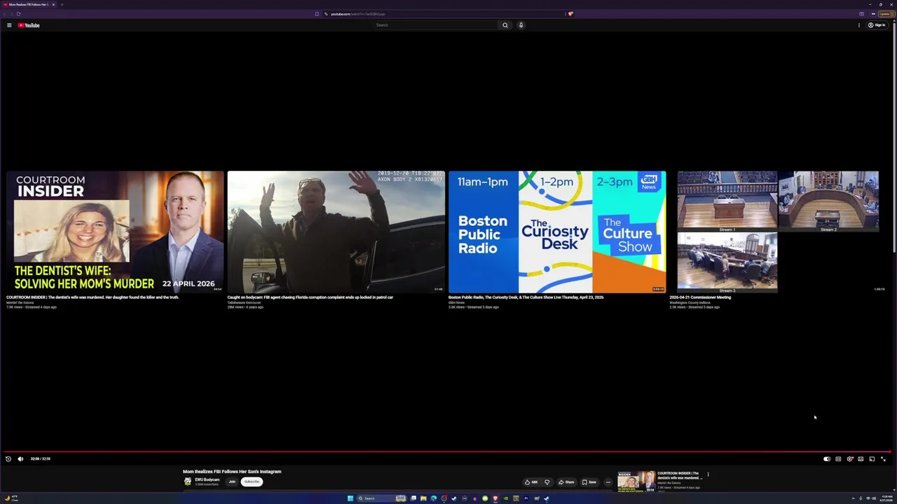Viewport: 897px width, 504px height.
Task: Open the FBI agent bodycam video thumbnail
Action: pos(336,232)
